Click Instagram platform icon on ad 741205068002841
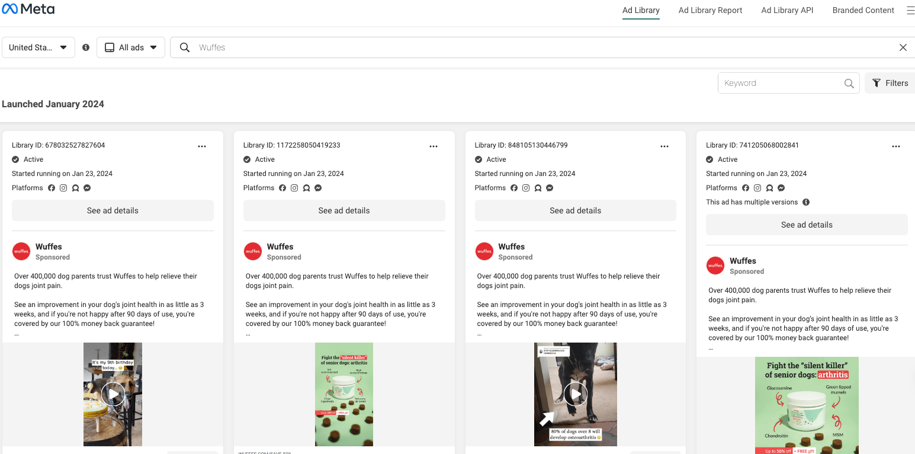 click(757, 188)
